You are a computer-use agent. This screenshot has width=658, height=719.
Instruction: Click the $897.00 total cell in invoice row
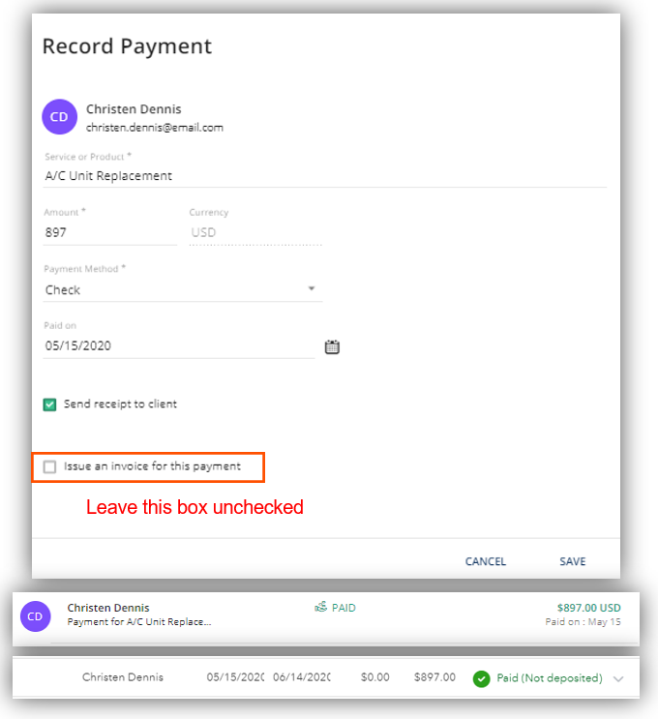(434, 677)
